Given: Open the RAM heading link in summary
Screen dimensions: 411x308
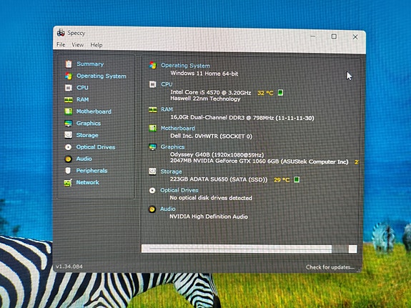Looking at the screenshot, I should click(x=167, y=109).
